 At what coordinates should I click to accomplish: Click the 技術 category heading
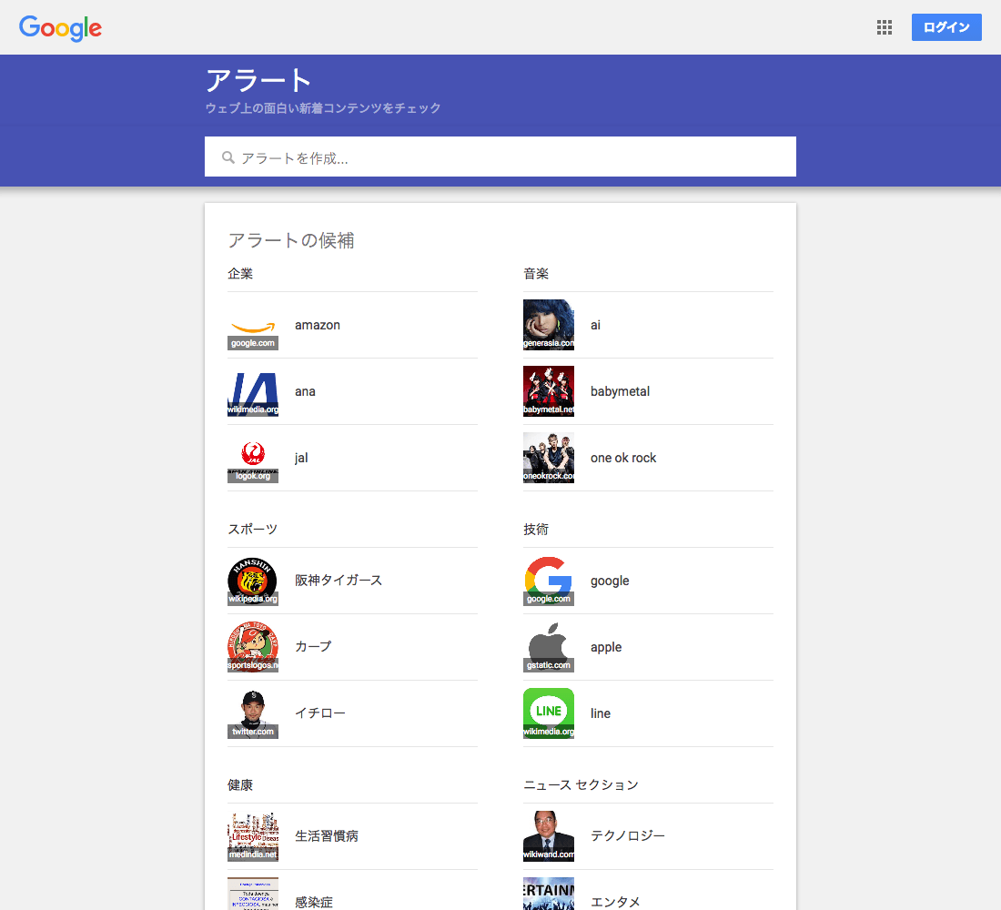pyautogui.click(x=536, y=530)
